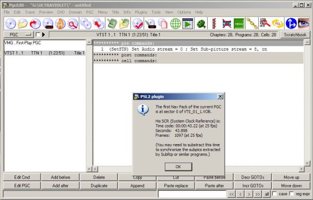Image resolution: width=313 pixels, height=200 pixels.
Task: Click the green film reel icon
Action: tap(201, 23)
